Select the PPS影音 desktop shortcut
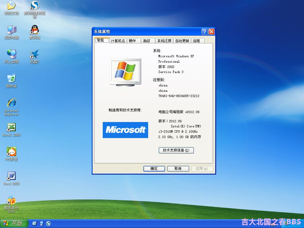Viewport: 304px width, 228px height. click(x=12, y=154)
